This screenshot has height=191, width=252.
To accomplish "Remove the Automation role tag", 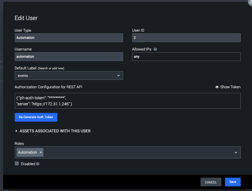I will pyautogui.click(x=40, y=152).
